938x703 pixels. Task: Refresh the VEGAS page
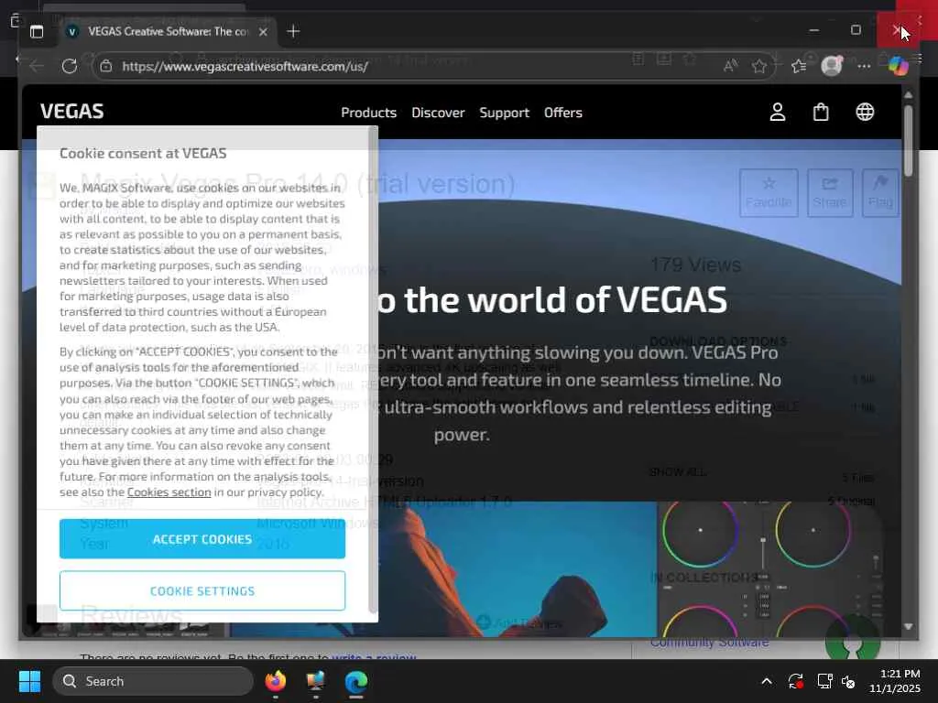[70, 66]
